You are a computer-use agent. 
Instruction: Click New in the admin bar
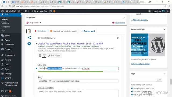[x=35, y=11]
